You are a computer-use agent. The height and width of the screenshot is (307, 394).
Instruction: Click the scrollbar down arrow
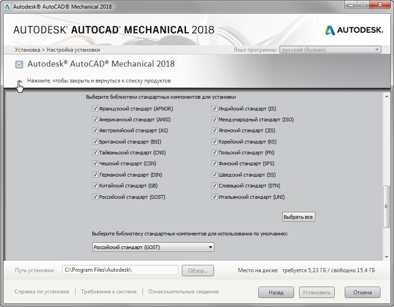point(387,257)
